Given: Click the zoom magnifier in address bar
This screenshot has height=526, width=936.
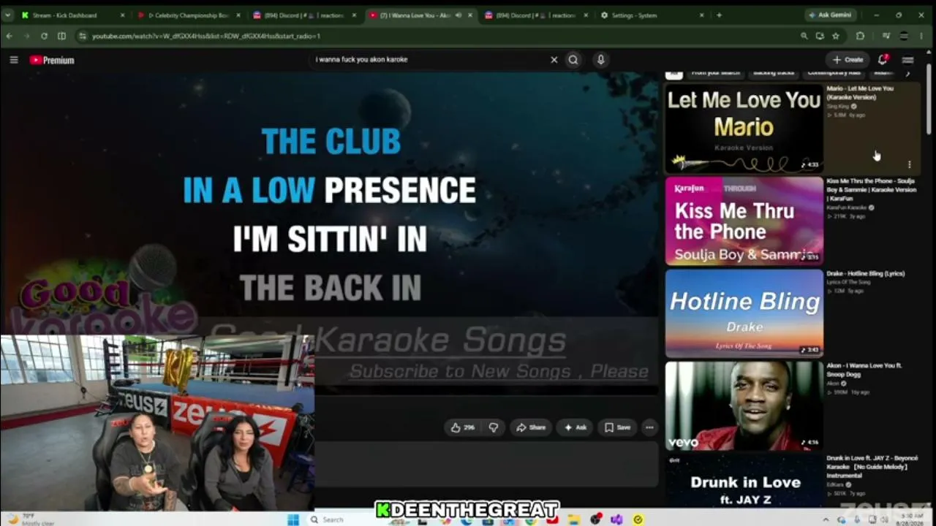Looking at the screenshot, I should (x=804, y=36).
